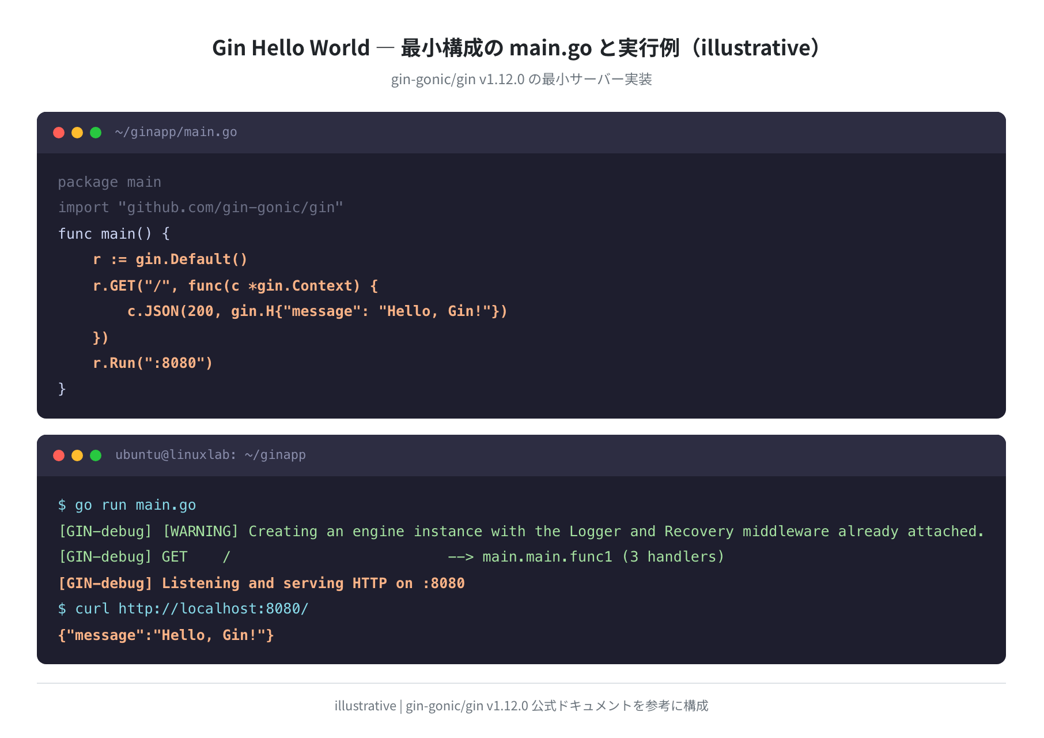Click the import github.com/gin-gonic/gin line
The height and width of the screenshot is (738, 1044).
click(201, 208)
